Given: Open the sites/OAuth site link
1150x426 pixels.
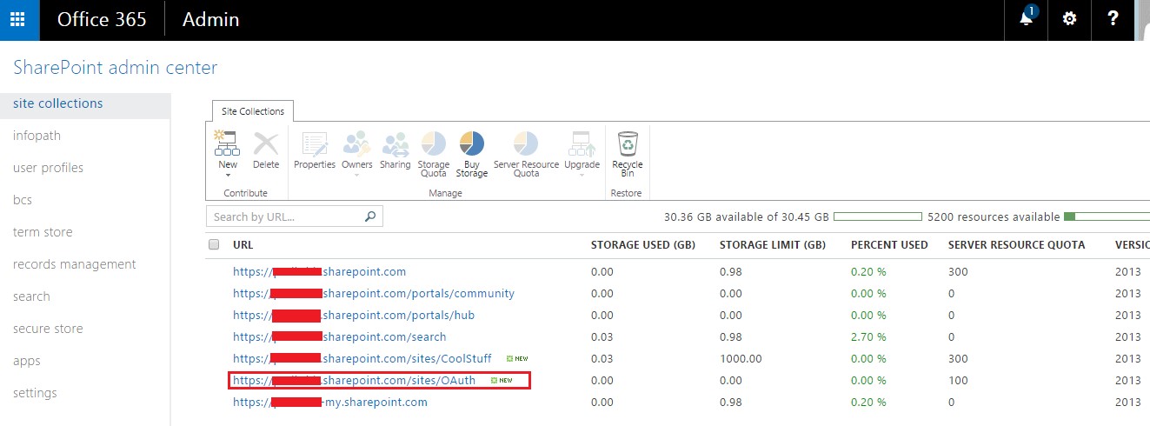Looking at the screenshot, I should (354, 380).
